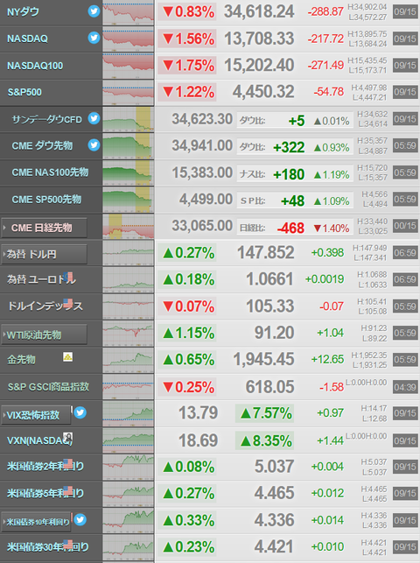The height and width of the screenshot is (563, 420).
Task: Click Twitter icon beside VIX恐怖指数
Action: [x=80, y=413]
